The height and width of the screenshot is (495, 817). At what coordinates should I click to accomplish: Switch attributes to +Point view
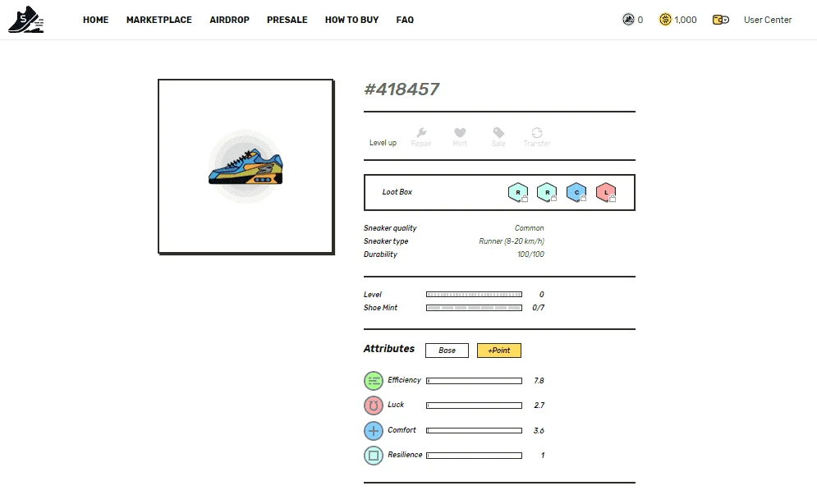coord(499,351)
